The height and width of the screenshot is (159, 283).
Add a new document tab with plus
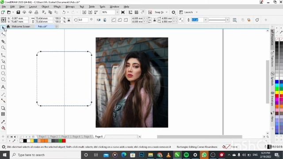[57, 26]
